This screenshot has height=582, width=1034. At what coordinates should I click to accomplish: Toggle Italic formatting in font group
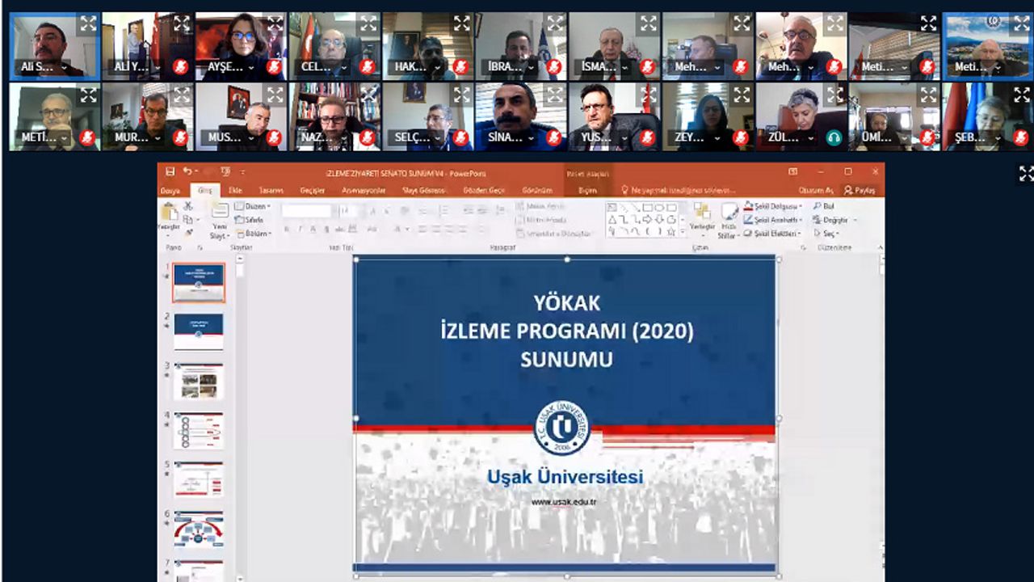point(300,230)
